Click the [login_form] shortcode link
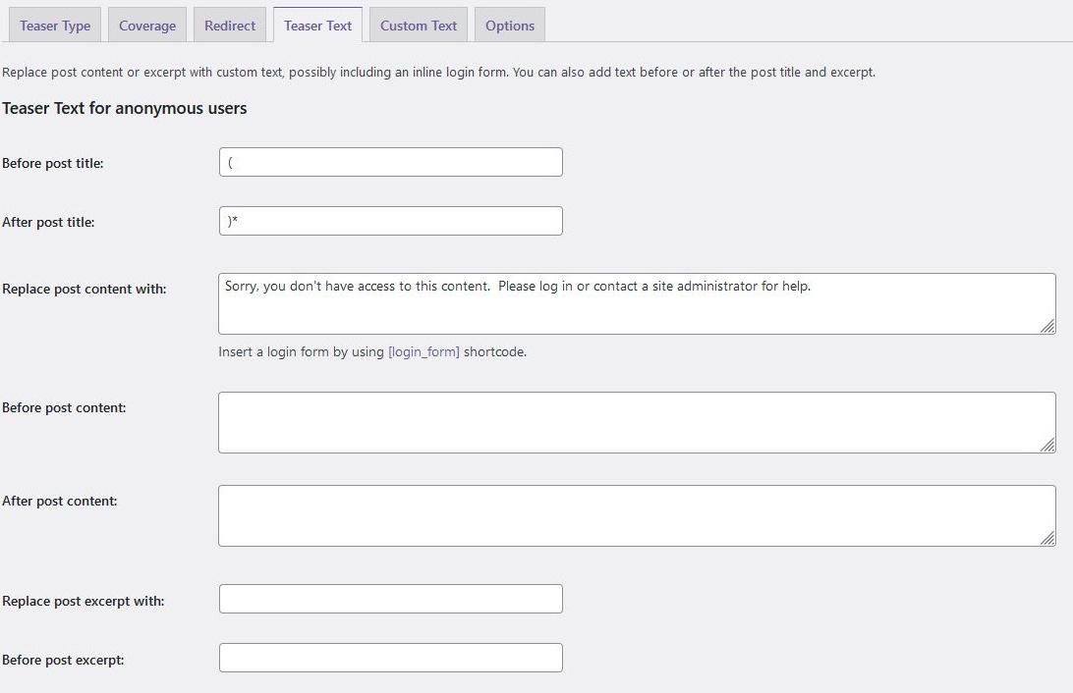 click(x=424, y=351)
